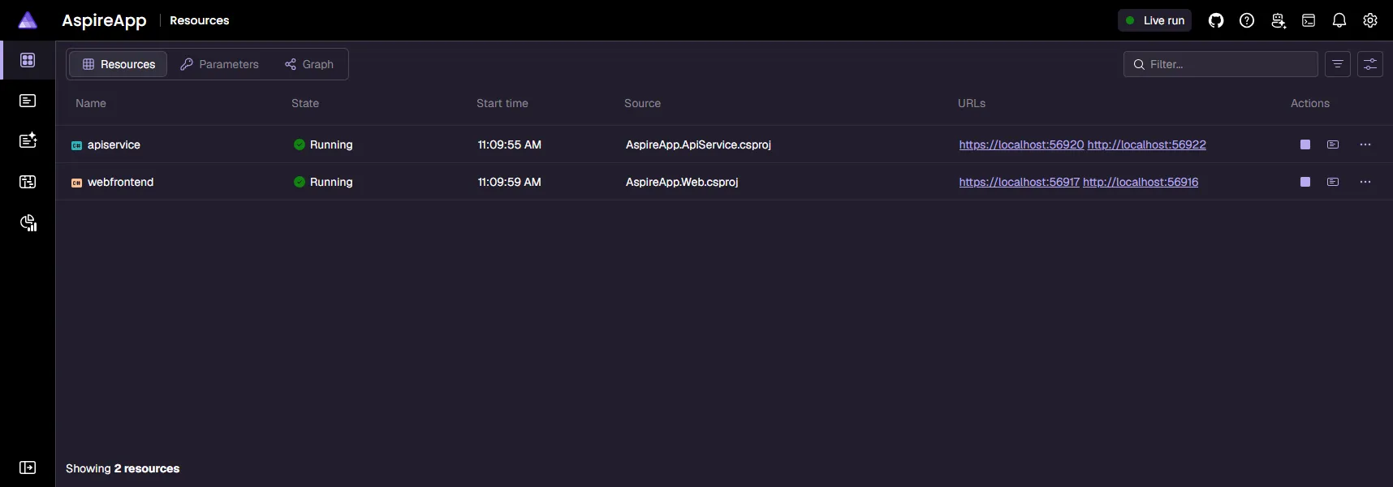Open the Metrics sidebar icon
The width and height of the screenshot is (1393, 487).
(x=28, y=223)
